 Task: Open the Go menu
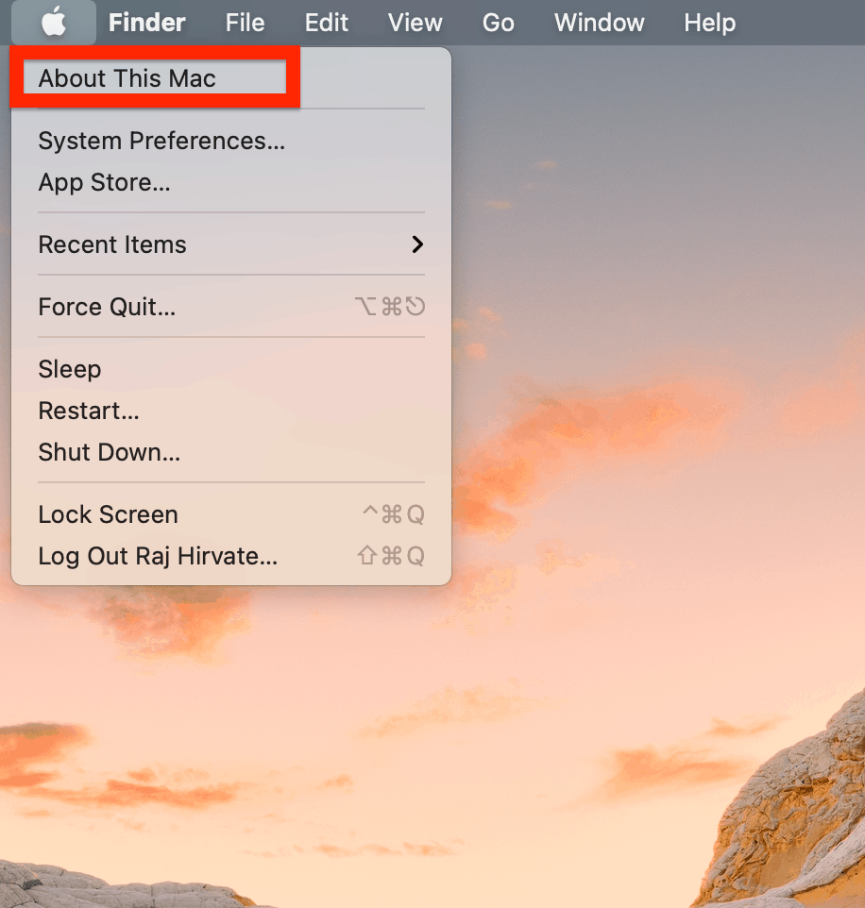[x=498, y=23]
